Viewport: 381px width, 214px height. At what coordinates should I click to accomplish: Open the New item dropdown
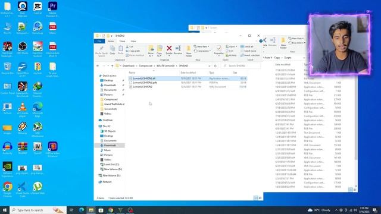click(201, 46)
